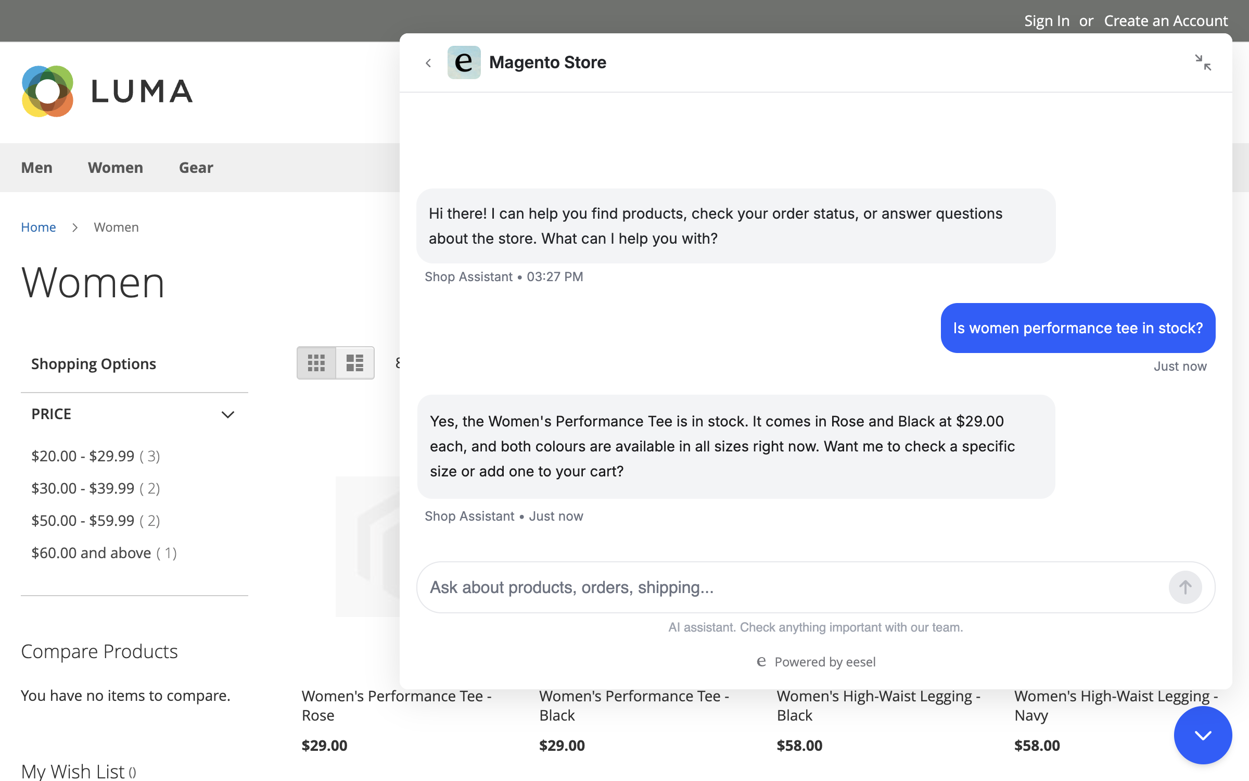Click the Magento Store chat title
Image resolution: width=1249 pixels, height=781 pixels.
[x=547, y=62]
